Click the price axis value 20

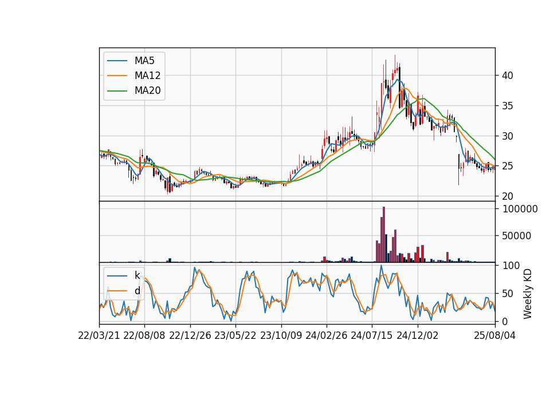(507, 196)
